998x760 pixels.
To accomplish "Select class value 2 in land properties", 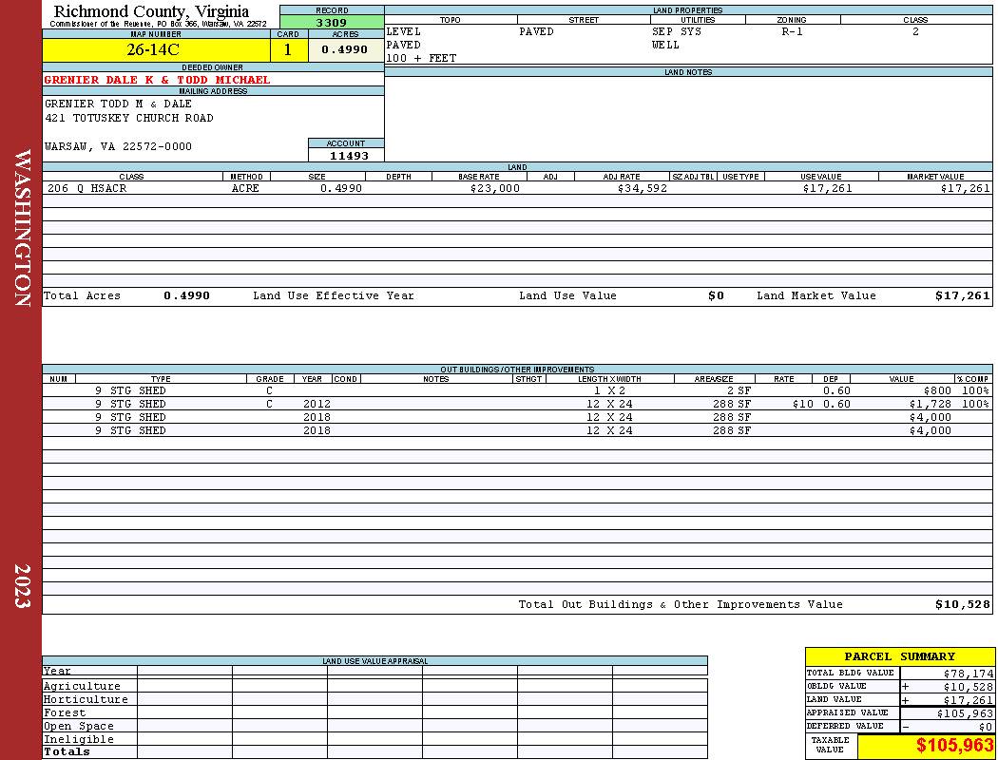I will click(915, 31).
